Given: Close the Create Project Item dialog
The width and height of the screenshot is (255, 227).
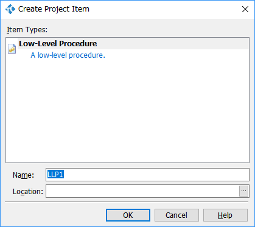Looking at the screenshot, I should [245, 9].
